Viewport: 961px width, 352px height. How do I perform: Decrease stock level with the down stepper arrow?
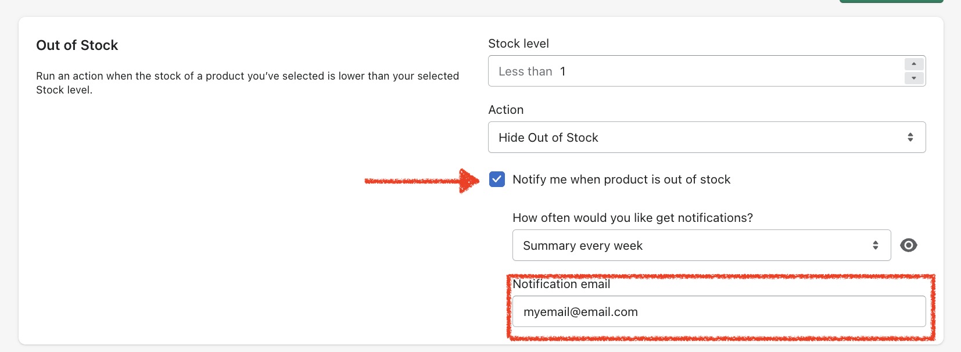[x=914, y=78]
